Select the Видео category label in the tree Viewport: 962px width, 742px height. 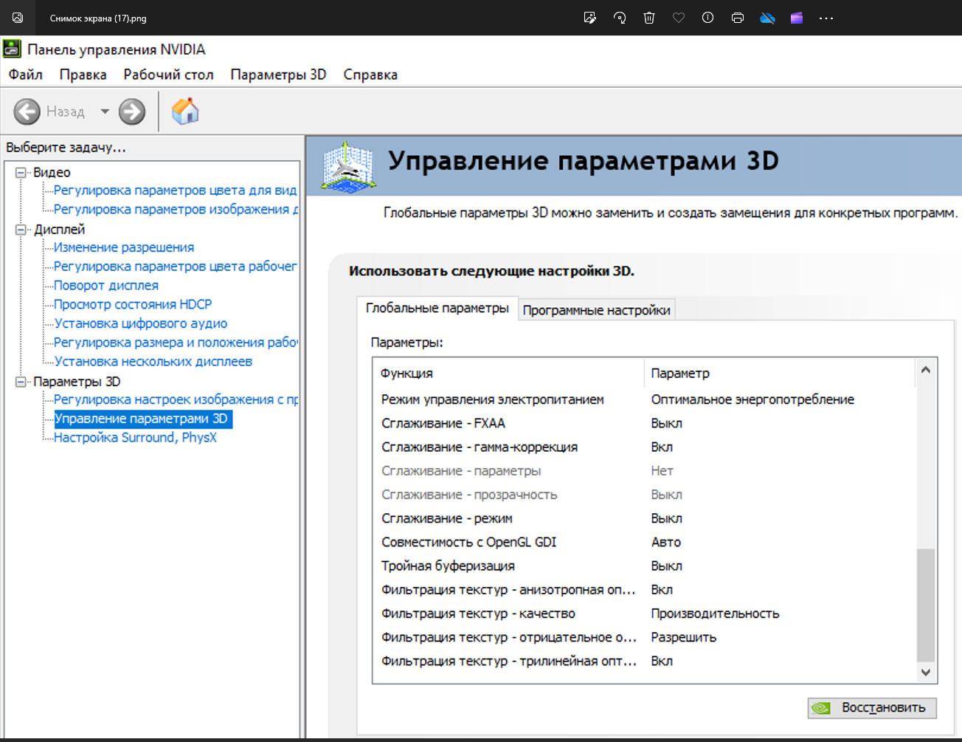coord(52,173)
